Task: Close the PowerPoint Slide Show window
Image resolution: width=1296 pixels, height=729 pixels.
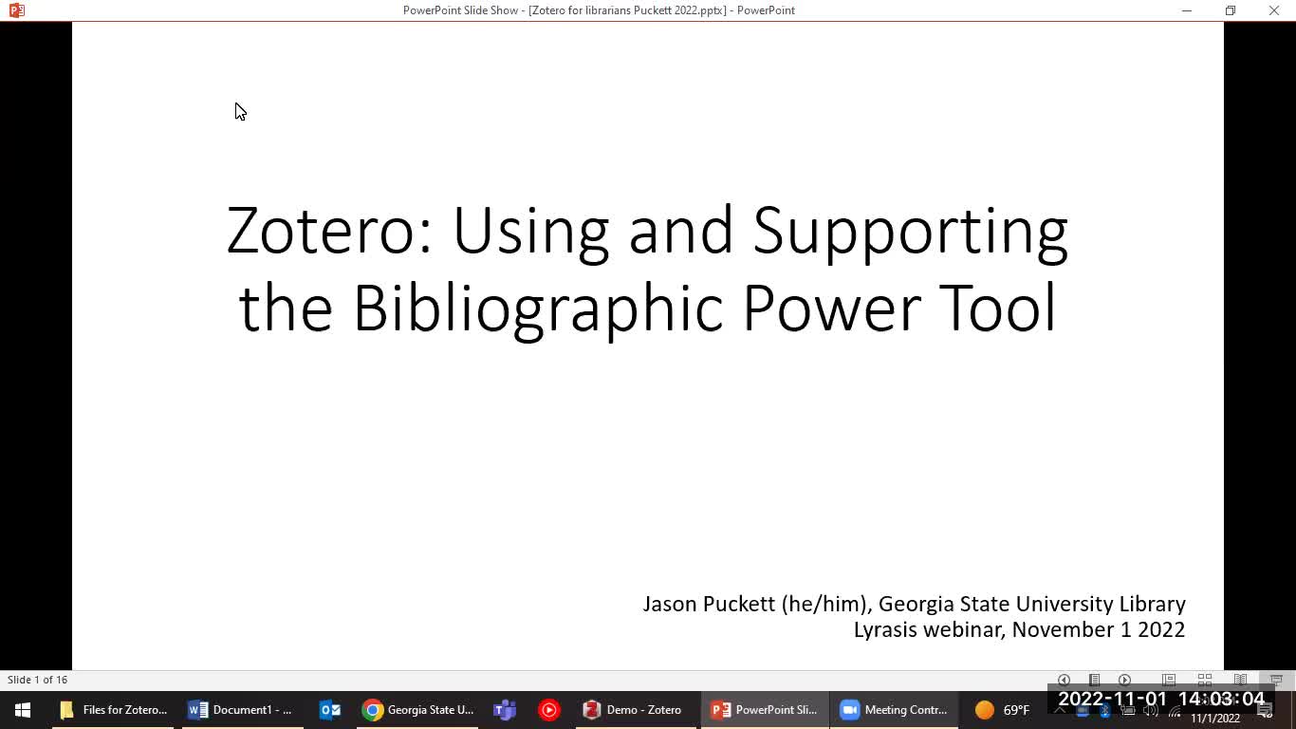Action: click(1274, 10)
